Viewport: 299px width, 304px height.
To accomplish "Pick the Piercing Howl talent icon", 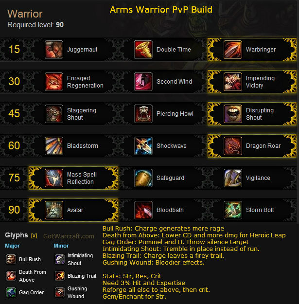I will (143, 114).
